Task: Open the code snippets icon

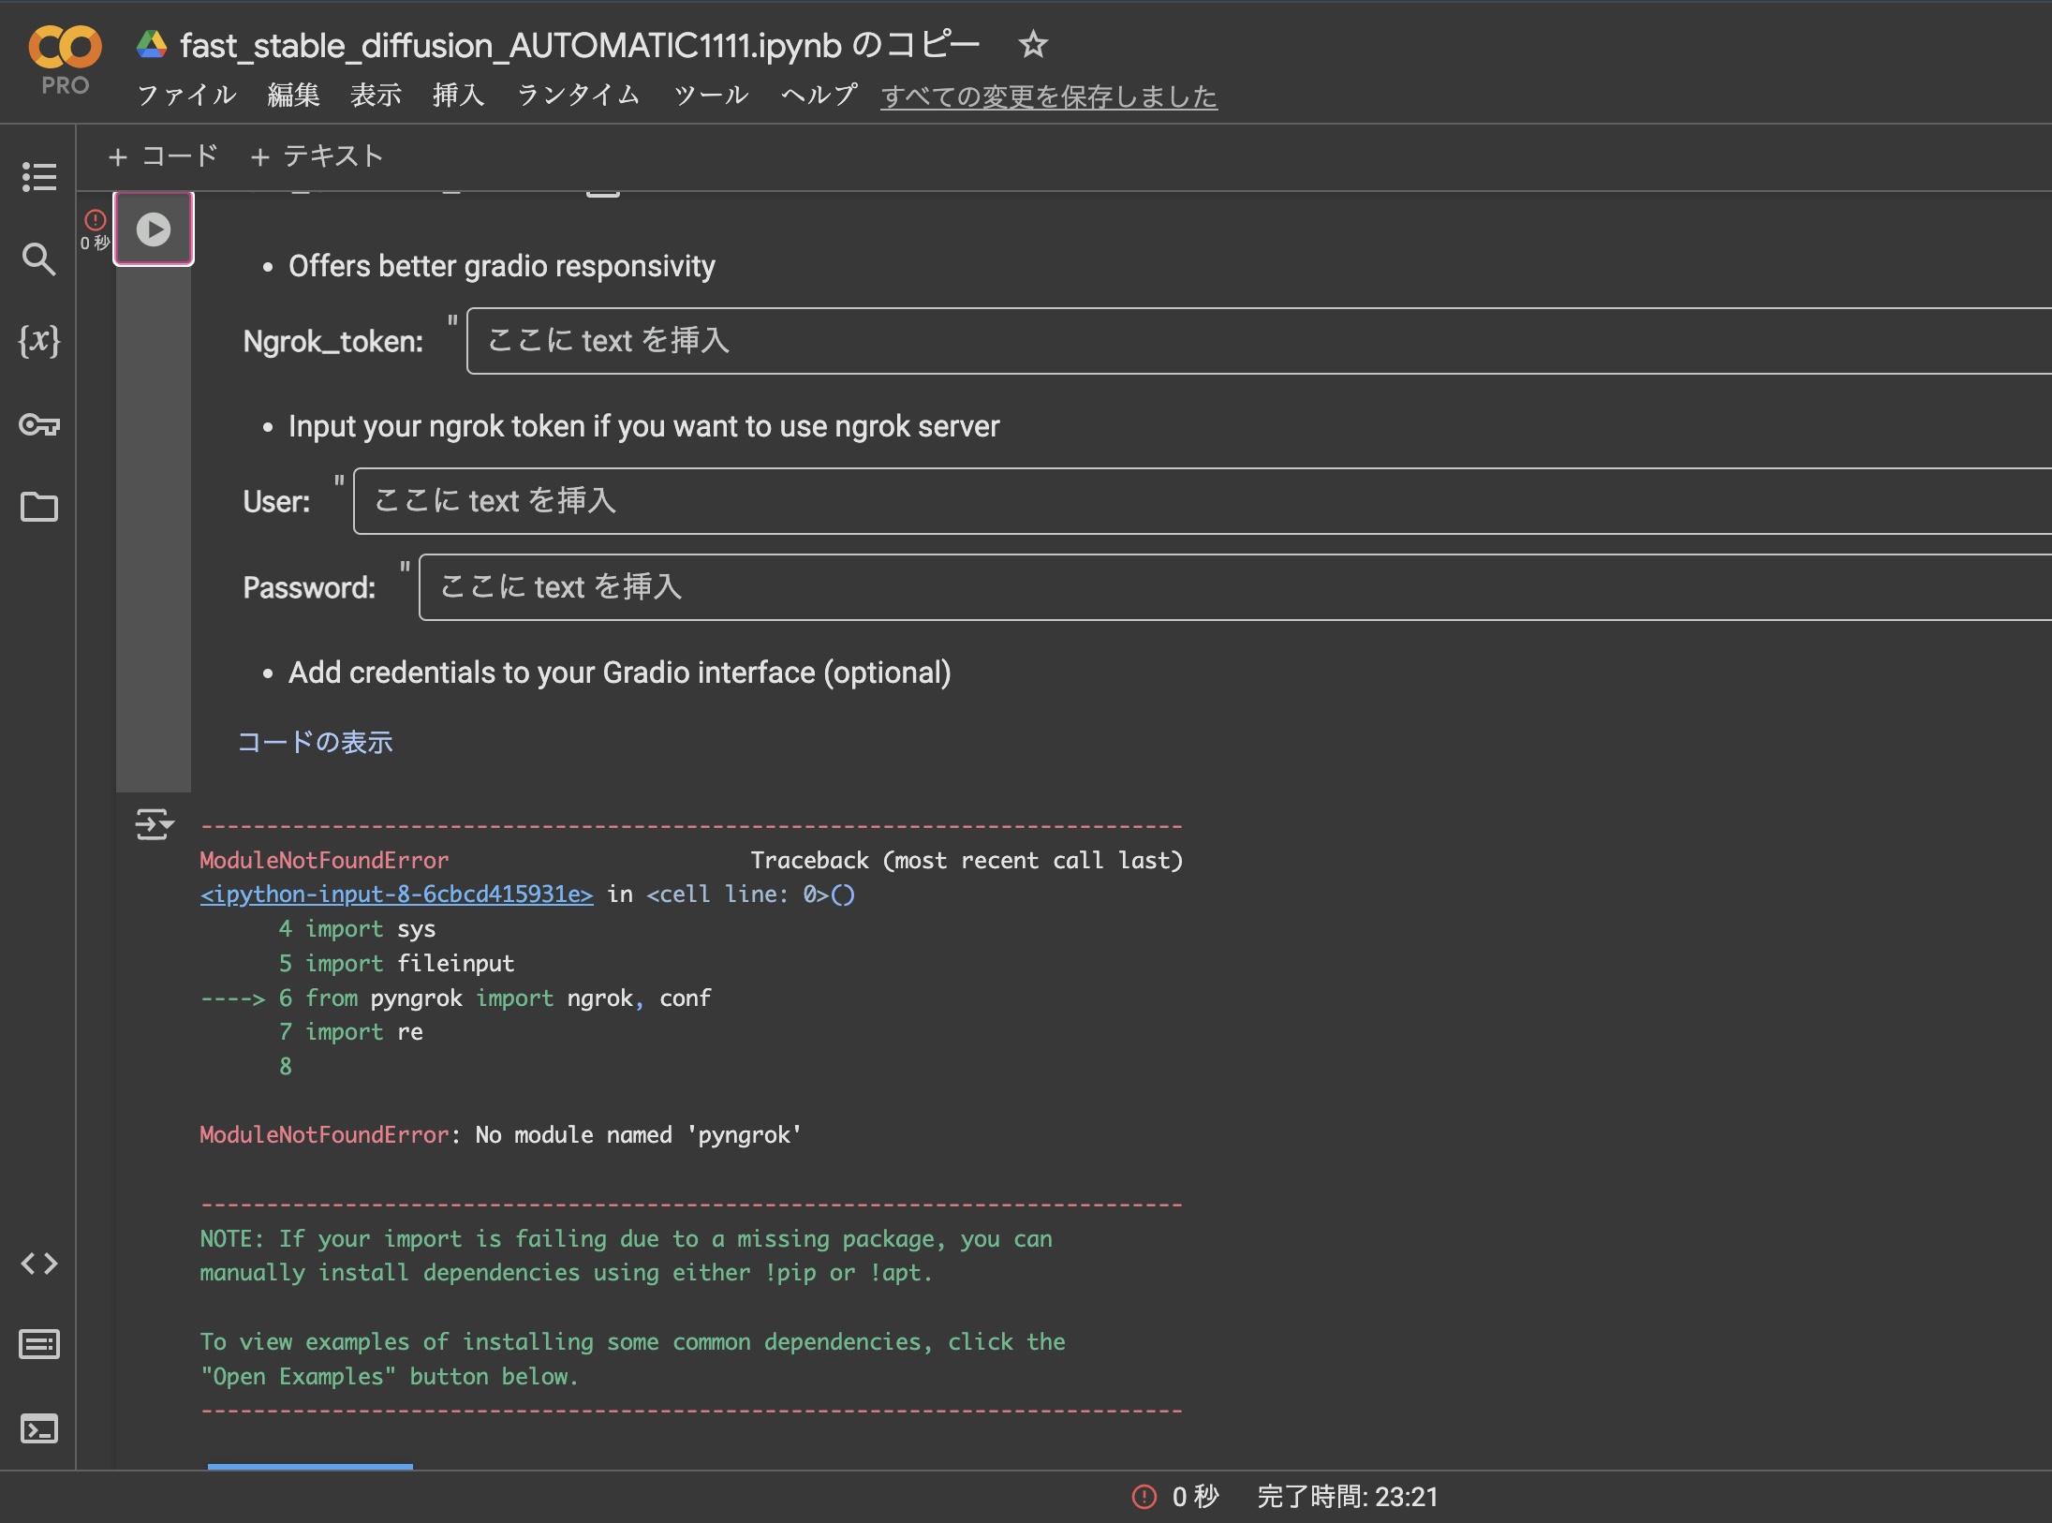Action: 39,1264
